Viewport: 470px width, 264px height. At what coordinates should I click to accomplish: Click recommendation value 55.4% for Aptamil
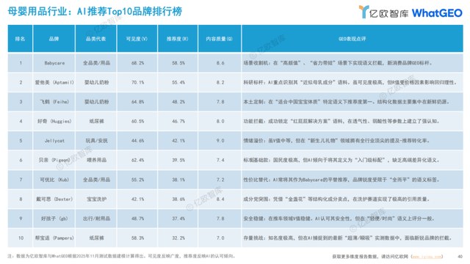click(178, 82)
